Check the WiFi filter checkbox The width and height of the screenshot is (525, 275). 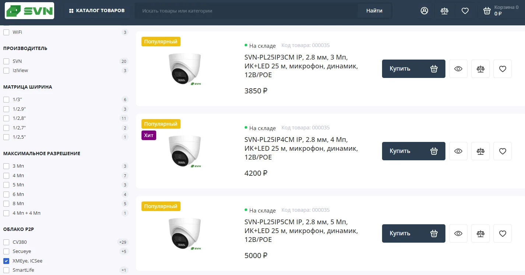click(x=6, y=32)
